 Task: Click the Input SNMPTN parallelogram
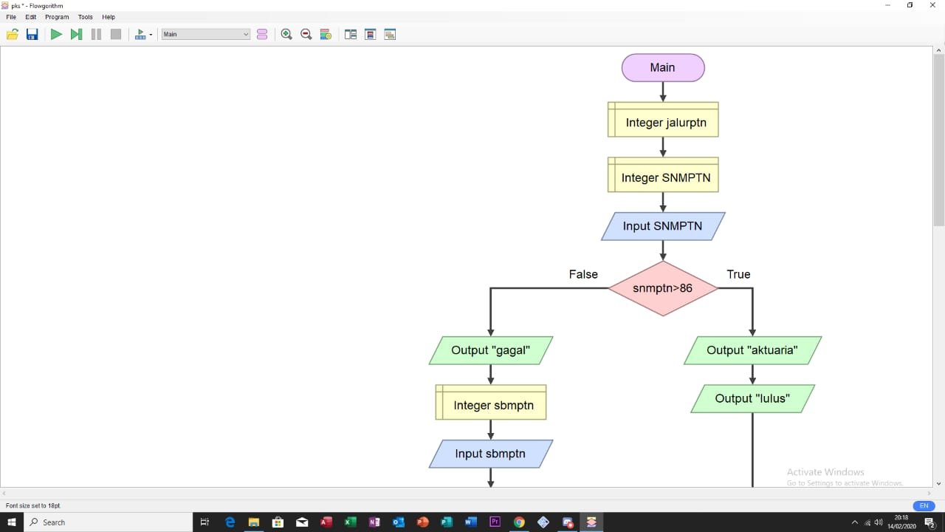tap(662, 226)
